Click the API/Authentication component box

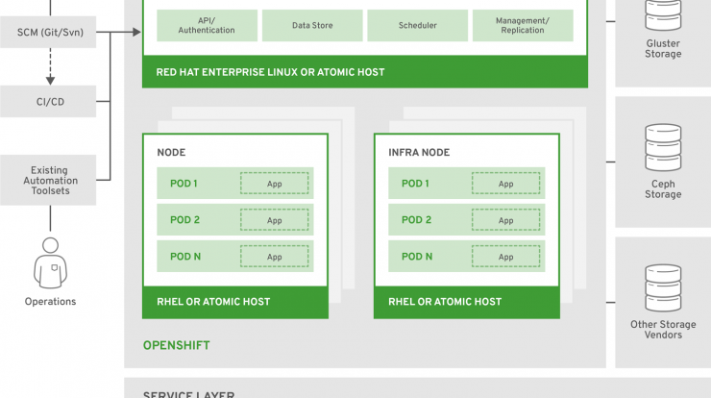(207, 25)
